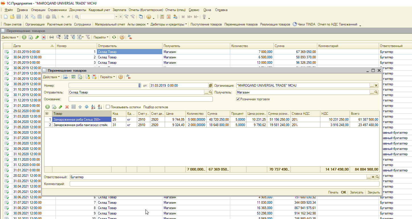The width and height of the screenshot is (412, 219).
Task: Click the Сумма column header in journal list
Action: point(295,46)
